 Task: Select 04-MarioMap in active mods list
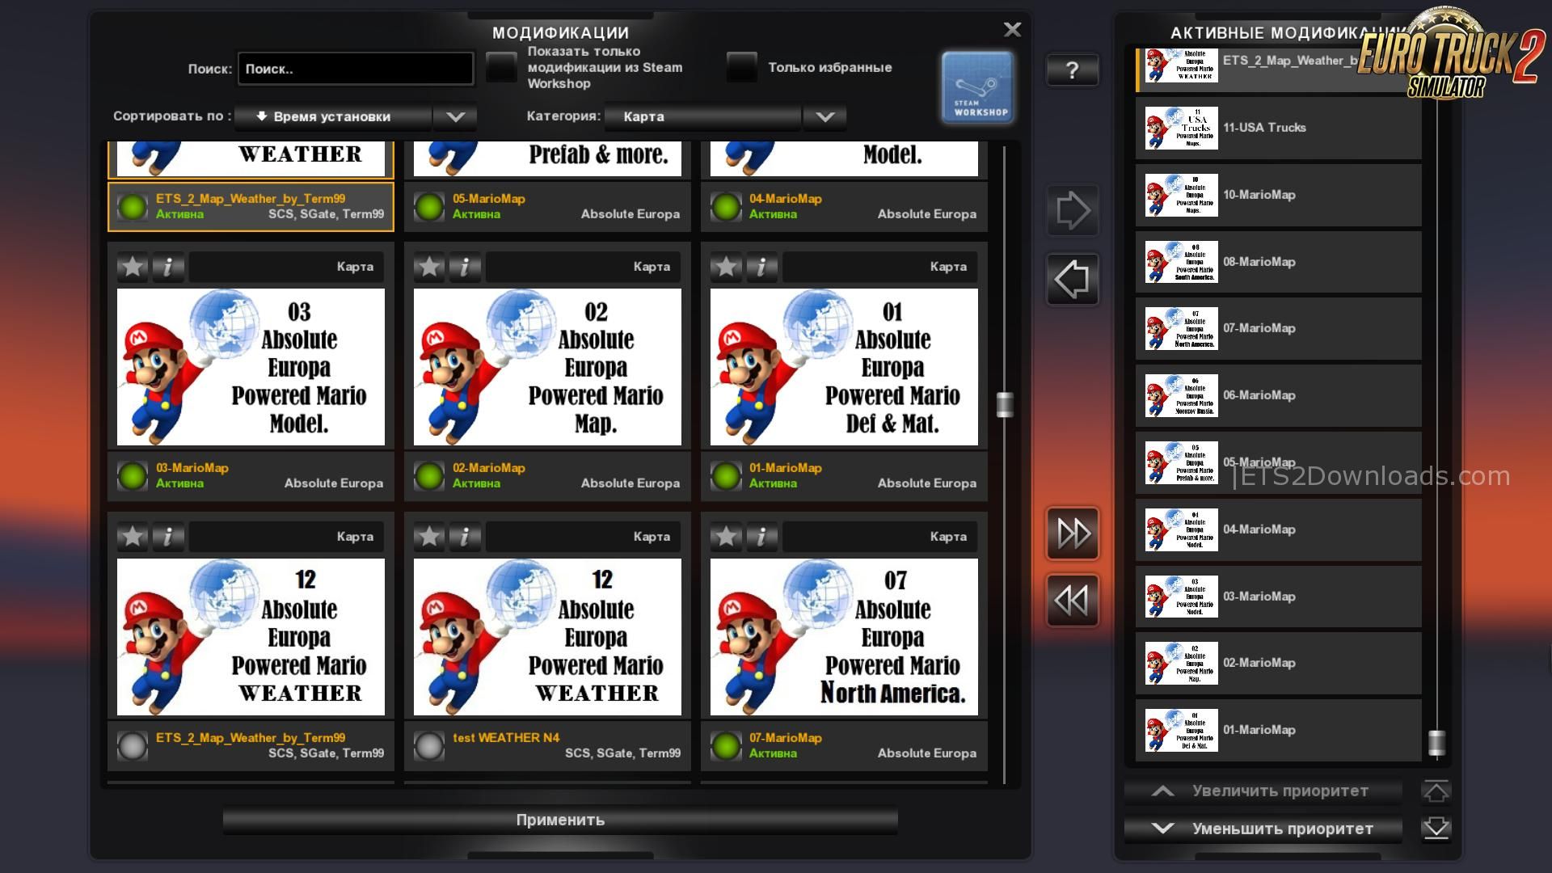pos(1279,529)
